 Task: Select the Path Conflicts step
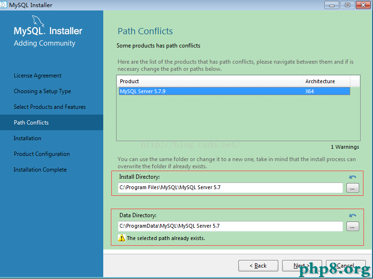[51, 123]
